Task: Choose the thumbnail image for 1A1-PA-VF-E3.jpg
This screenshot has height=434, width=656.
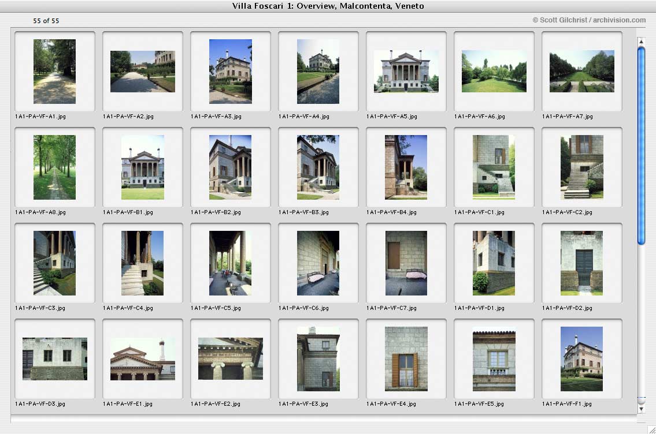Action: pyautogui.click(x=318, y=359)
